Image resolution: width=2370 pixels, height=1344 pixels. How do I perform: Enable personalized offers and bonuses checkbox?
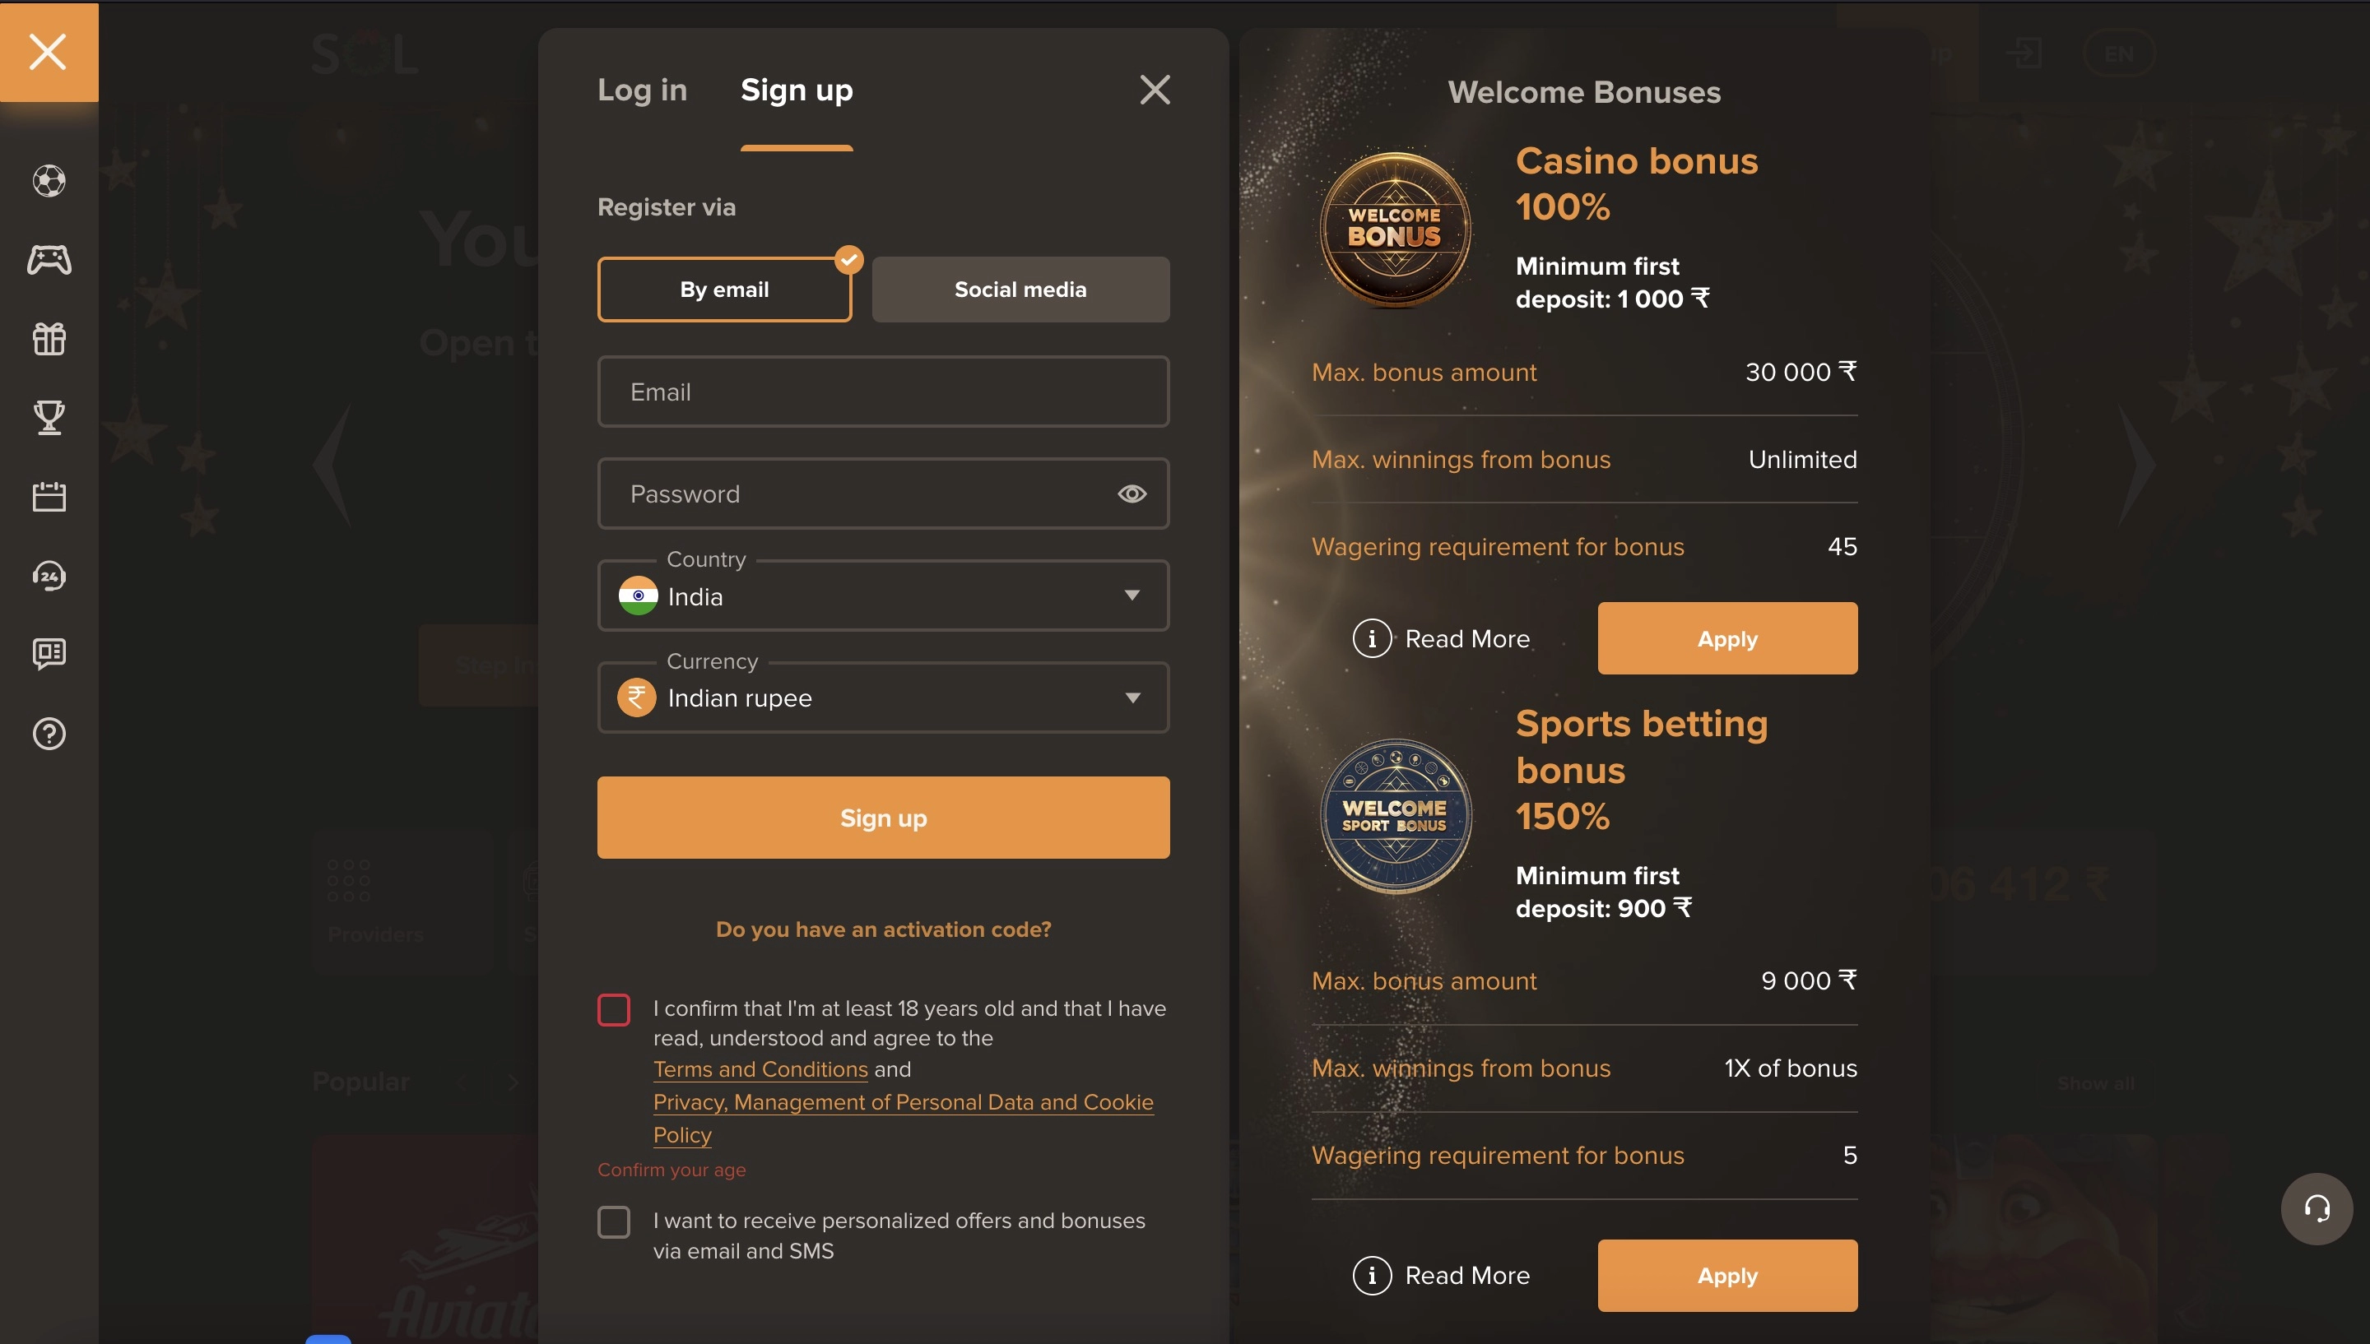pos(614,1222)
